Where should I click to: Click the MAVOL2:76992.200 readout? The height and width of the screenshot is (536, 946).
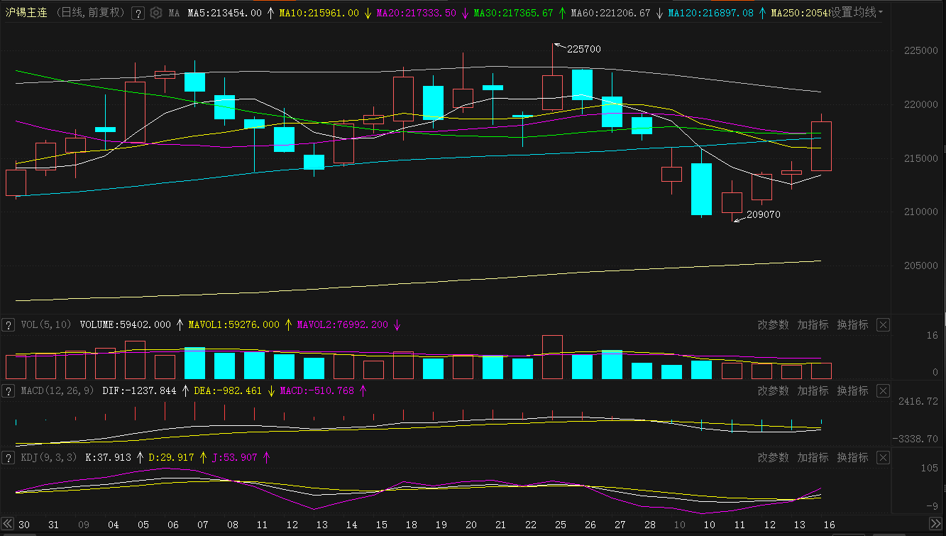tap(342, 324)
